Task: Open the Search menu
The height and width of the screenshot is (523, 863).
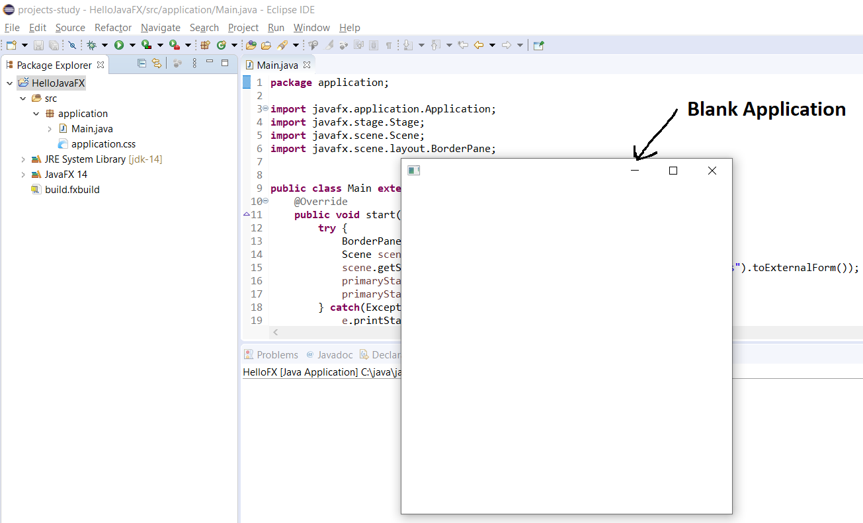Action: tap(204, 27)
